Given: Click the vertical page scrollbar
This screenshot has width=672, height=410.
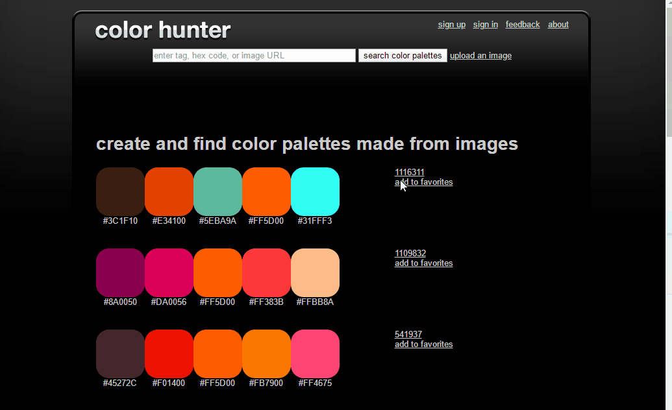Looking at the screenshot, I should (669, 205).
